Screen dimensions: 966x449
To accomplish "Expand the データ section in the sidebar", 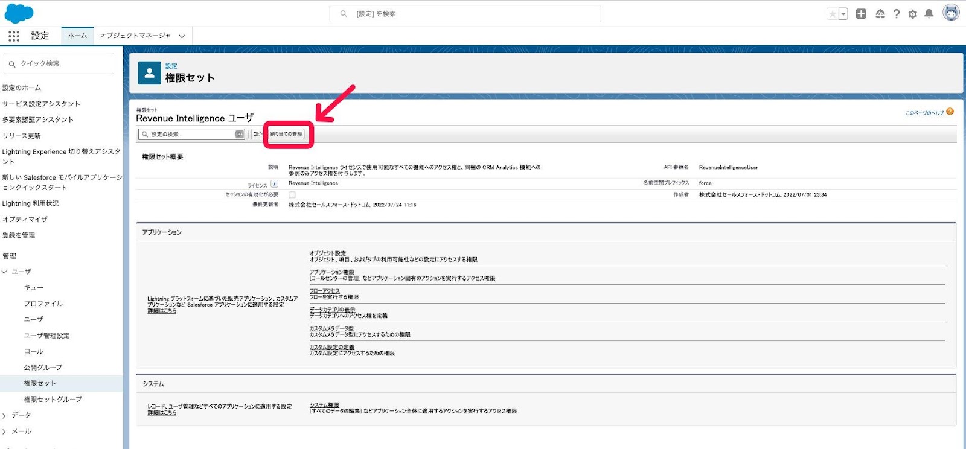I will point(5,416).
